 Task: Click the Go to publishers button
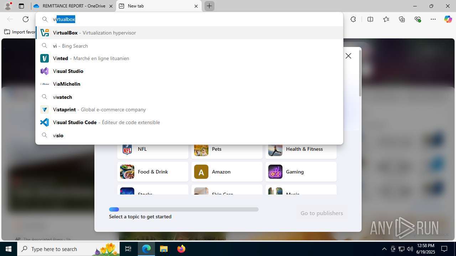(x=322, y=213)
